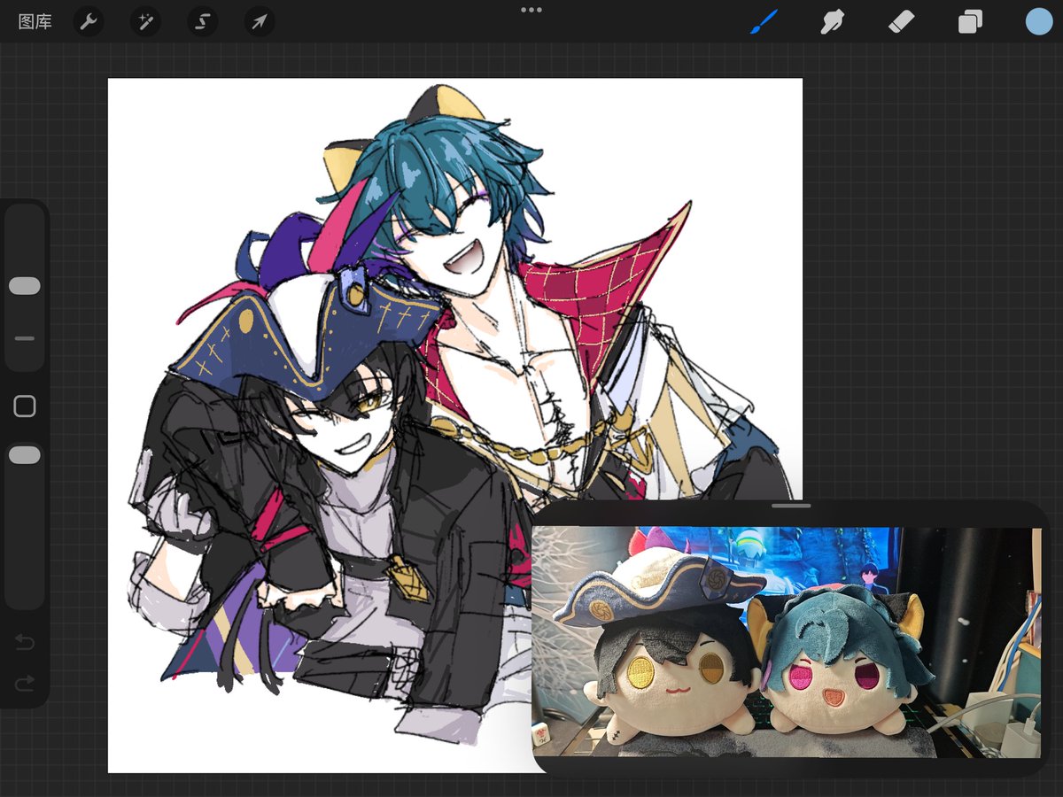Open the Gallery (图库) button
The height and width of the screenshot is (797, 1063).
35,22
